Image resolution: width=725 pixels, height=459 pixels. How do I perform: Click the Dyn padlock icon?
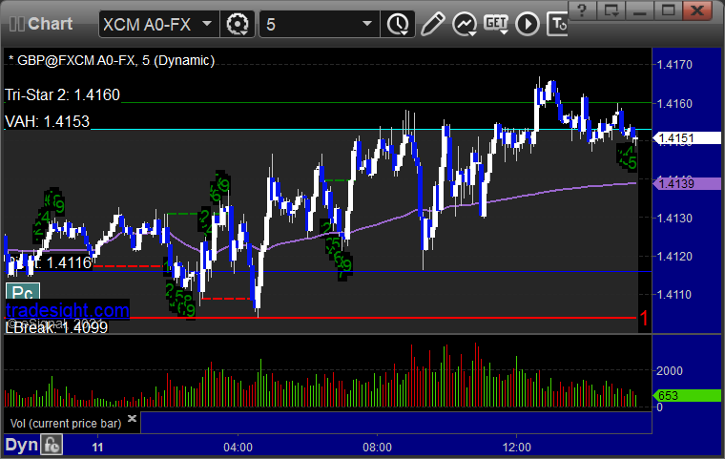[x=52, y=445]
